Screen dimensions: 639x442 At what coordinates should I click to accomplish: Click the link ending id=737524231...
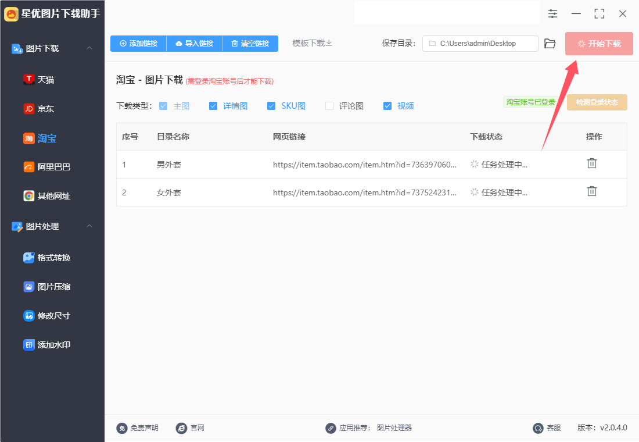[365, 193]
